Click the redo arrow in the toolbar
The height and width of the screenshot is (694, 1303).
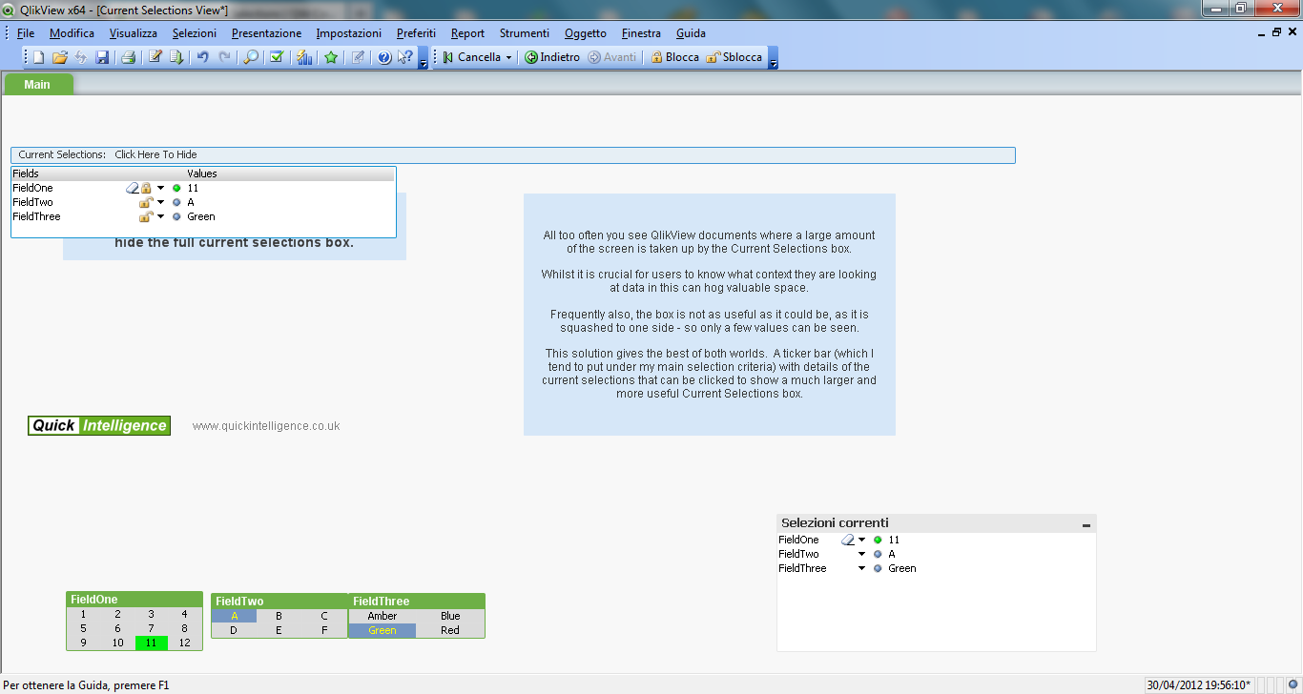225,57
